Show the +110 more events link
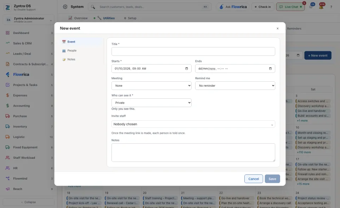 (x=304, y=152)
